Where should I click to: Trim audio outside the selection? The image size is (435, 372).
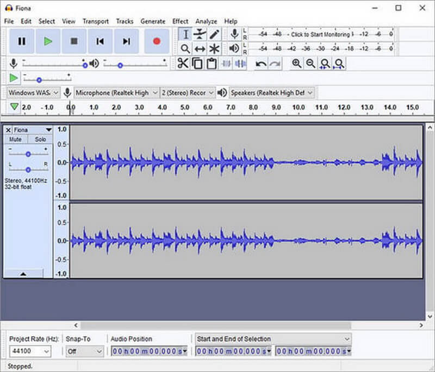click(x=226, y=64)
